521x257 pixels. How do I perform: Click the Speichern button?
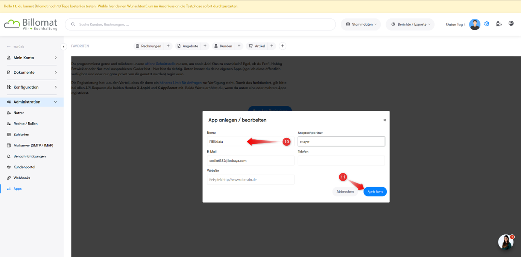[x=375, y=192]
